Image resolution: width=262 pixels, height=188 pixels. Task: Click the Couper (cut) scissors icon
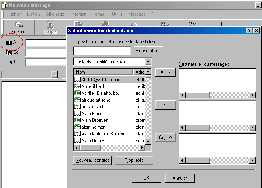click(x=50, y=25)
